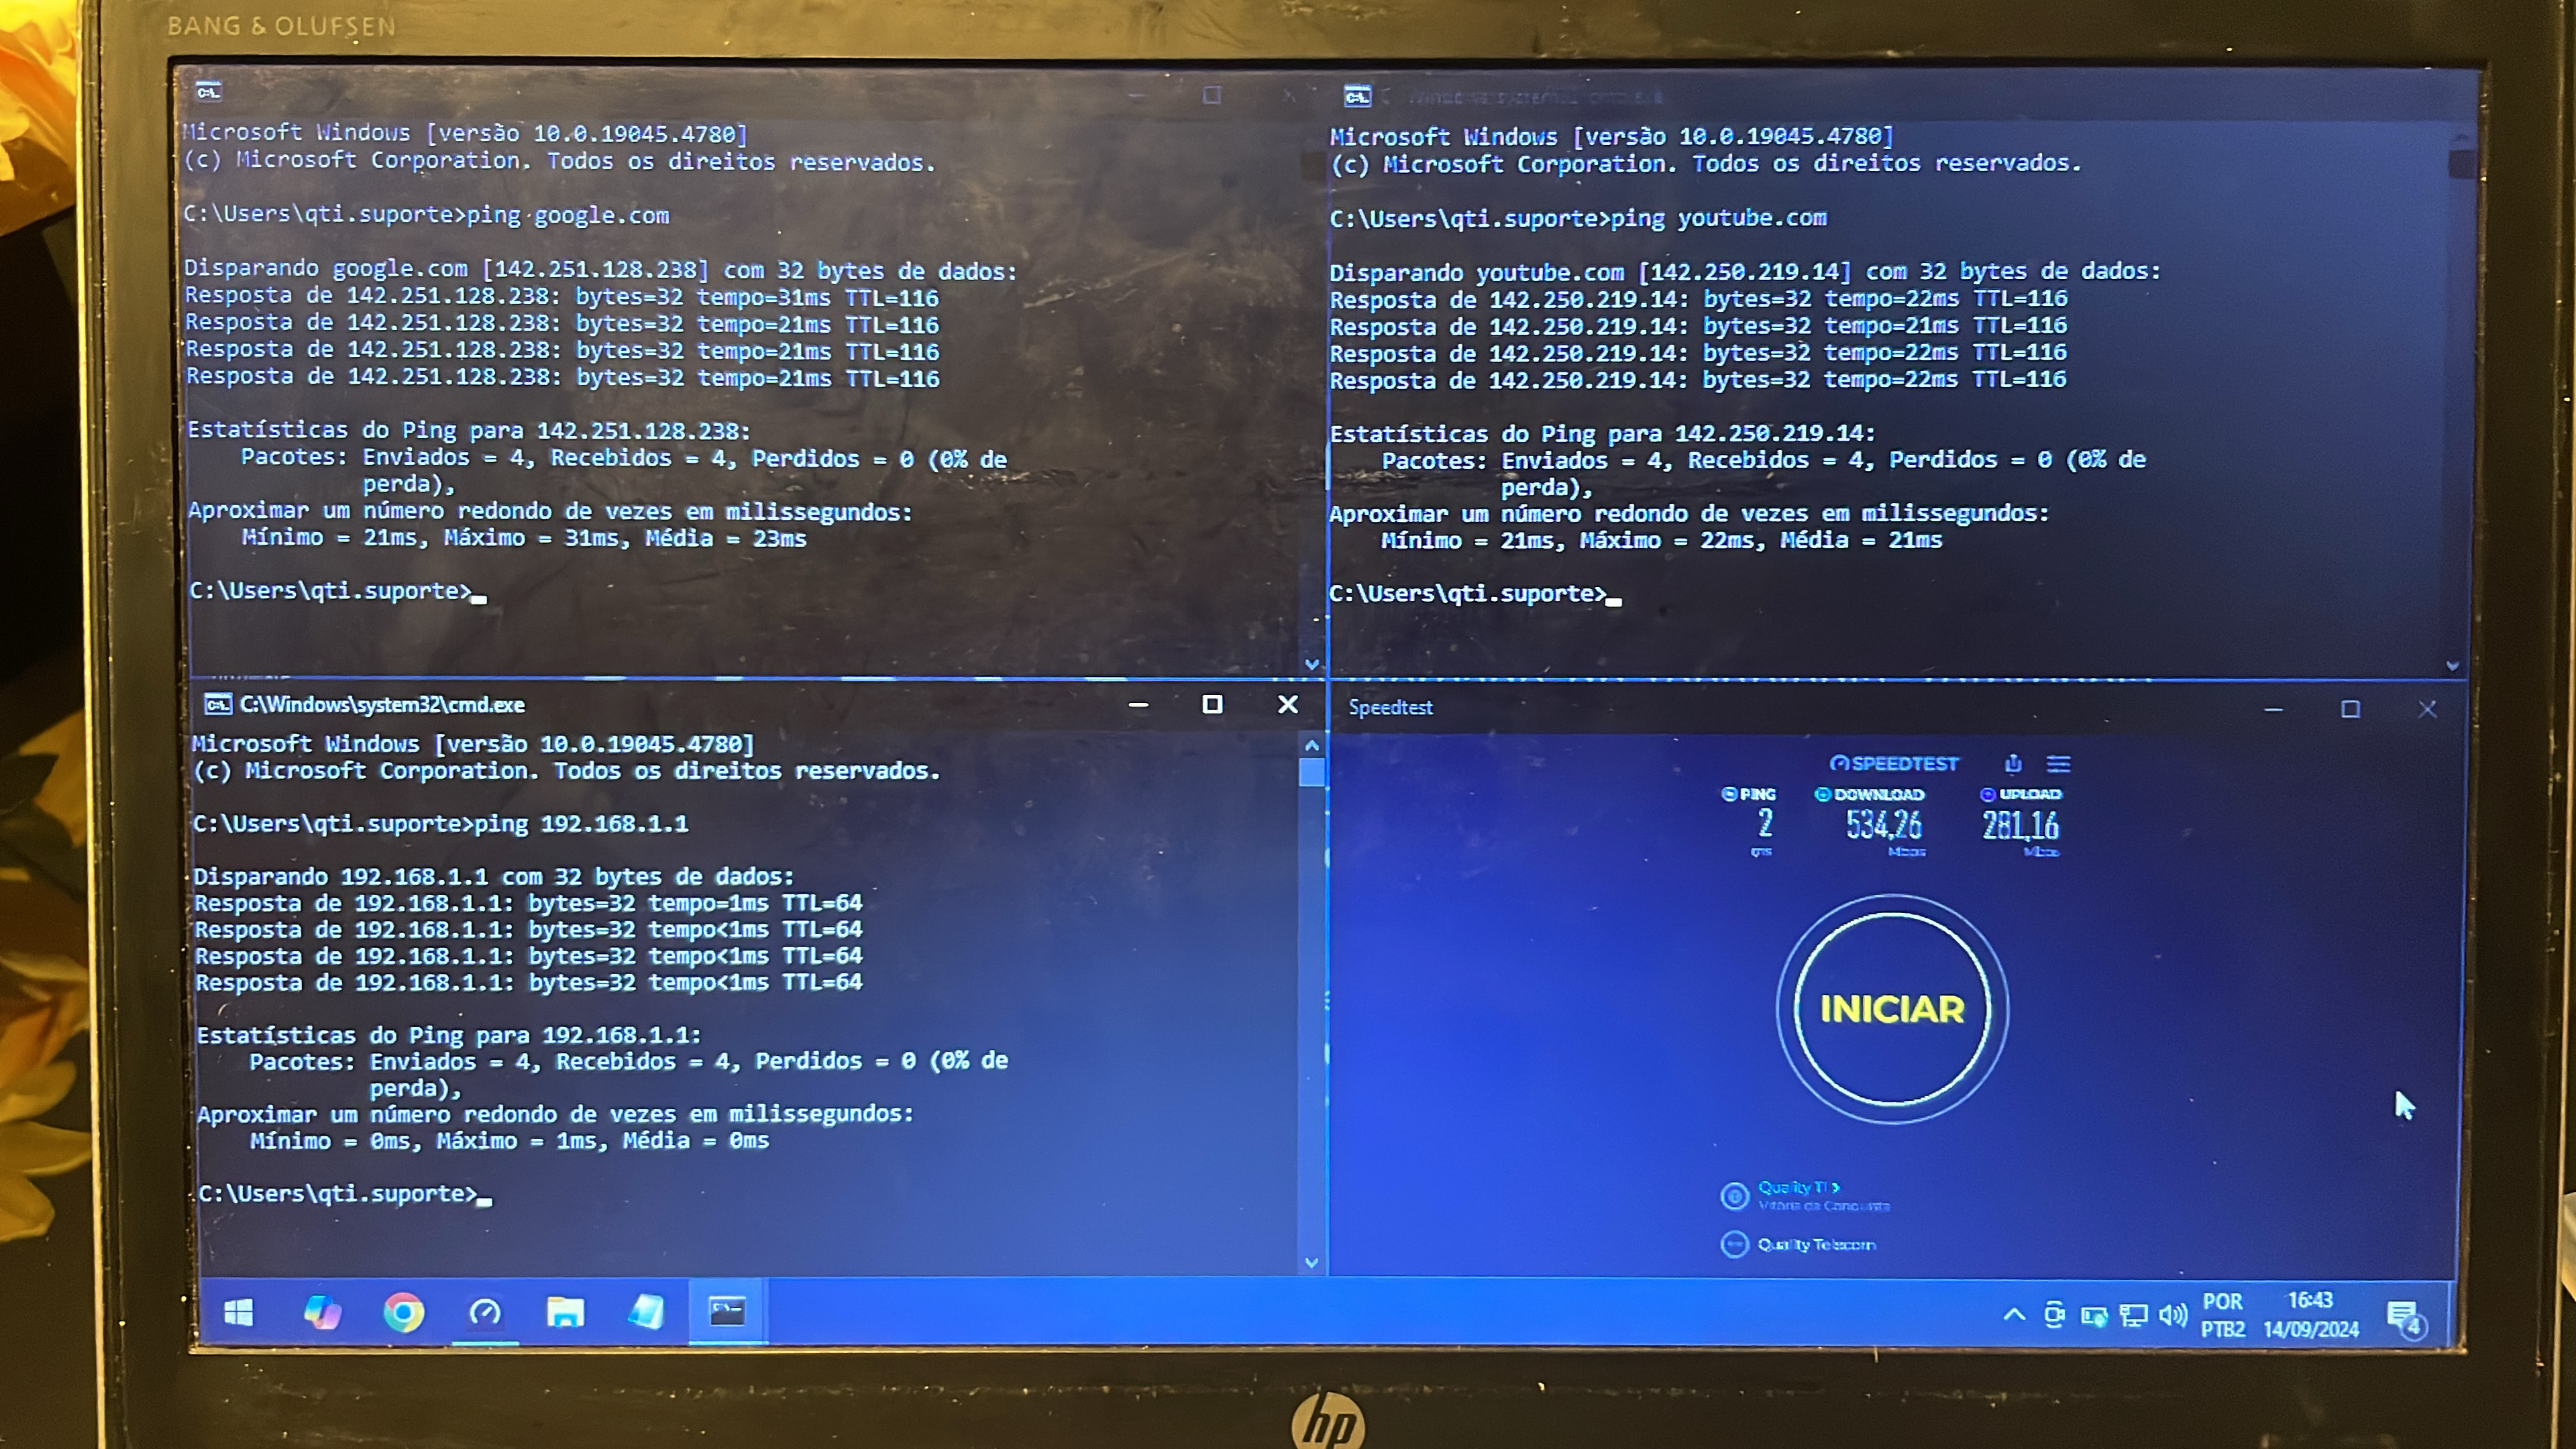Image resolution: width=2576 pixels, height=1449 pixels.
Task: Click the scroll down arrow in the 192.168.1.1 cmd window
Action: point(1312,1263)
